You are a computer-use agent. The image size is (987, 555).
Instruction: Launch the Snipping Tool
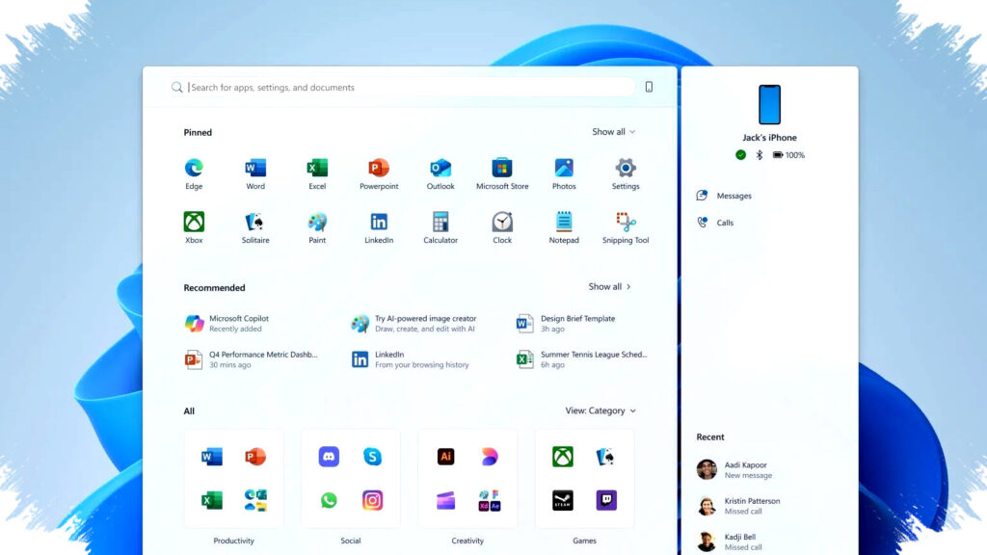click(626, 227)
